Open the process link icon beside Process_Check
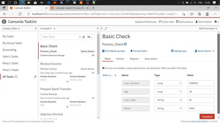 (x=125, y=44)
